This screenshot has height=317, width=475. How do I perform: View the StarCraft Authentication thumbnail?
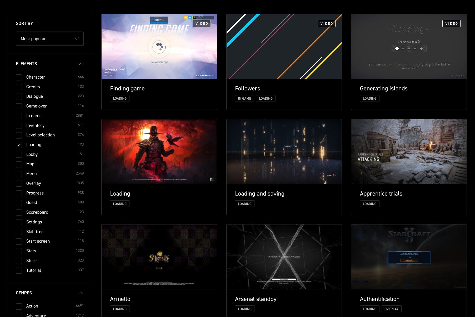(409, 257)
